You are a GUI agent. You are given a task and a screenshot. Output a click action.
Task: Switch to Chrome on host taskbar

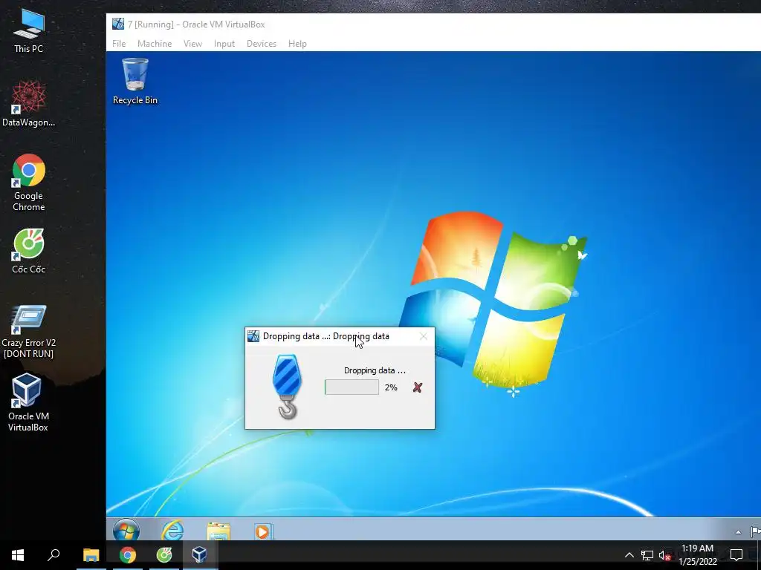(x=128, y=555)
